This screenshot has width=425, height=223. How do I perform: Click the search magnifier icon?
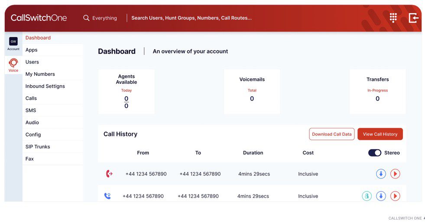[x=86, y=18]
